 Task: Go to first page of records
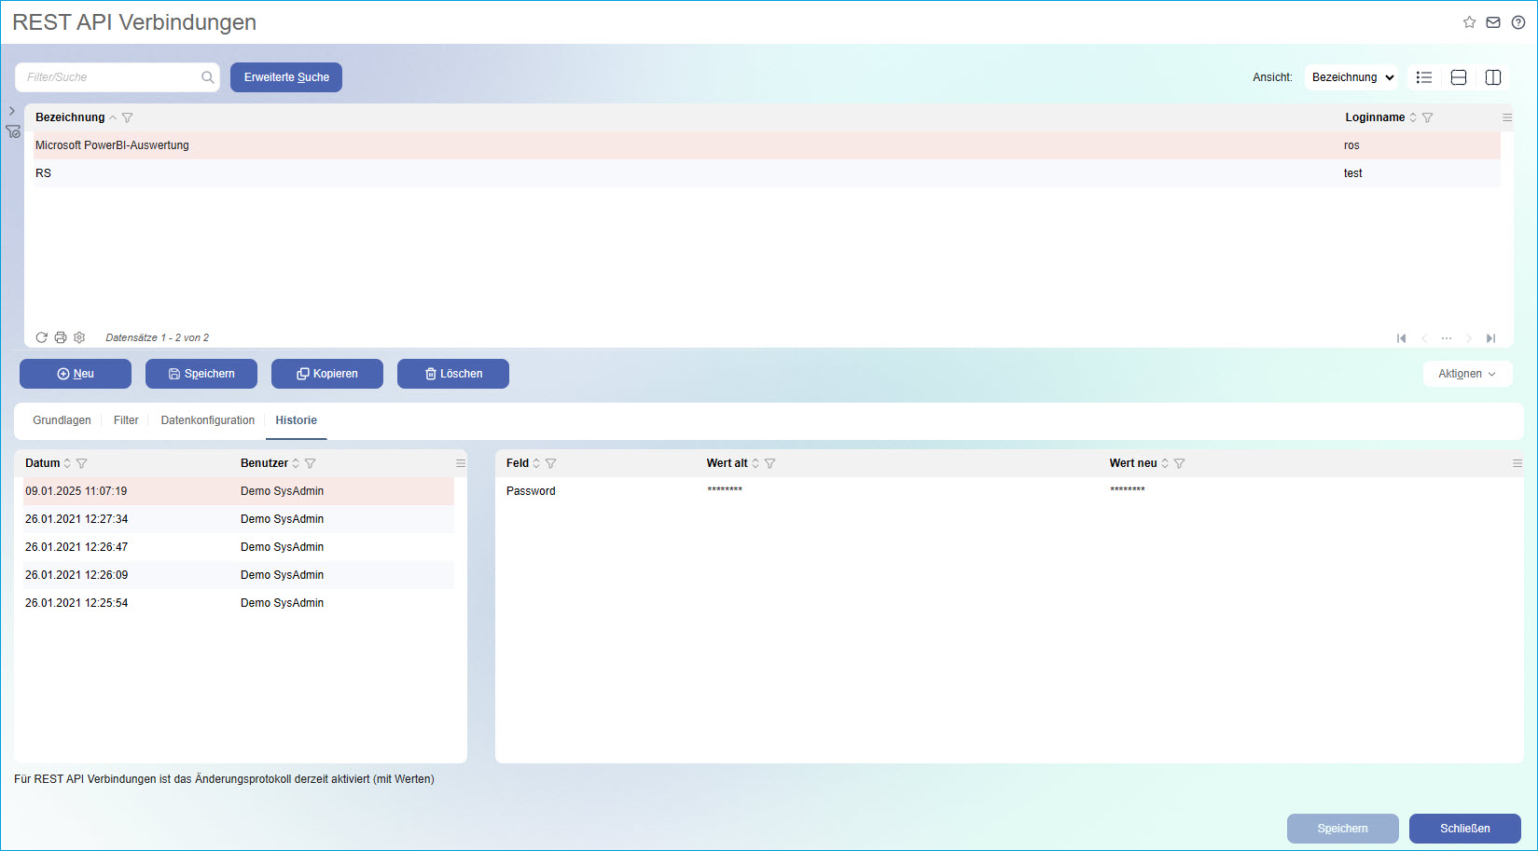[x=1401, y=338]
